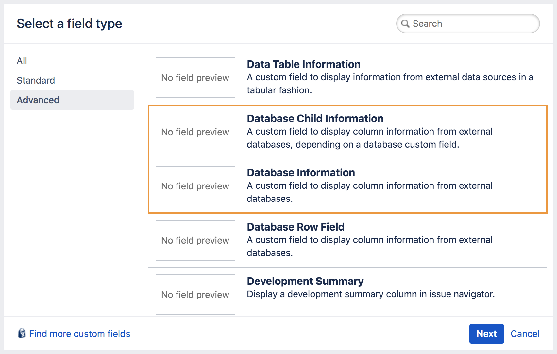Image resolution: width=557 pixels, height=354 pixels.
Task: Click the No field preview box for Database Information
Action: (195, 186)
